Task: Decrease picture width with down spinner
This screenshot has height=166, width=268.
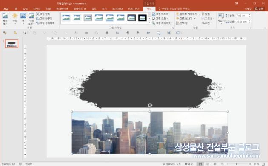Action: coord(249,23)
